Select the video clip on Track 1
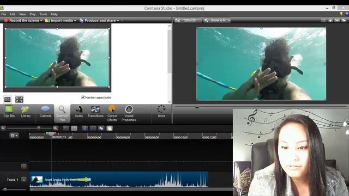349x196 pixels. [119, 179]
